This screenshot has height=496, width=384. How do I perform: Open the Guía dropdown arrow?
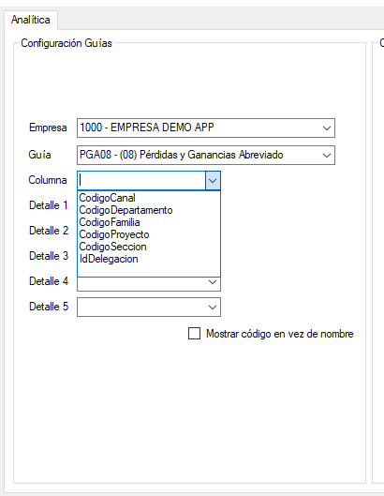pyautogui.click(x=327, y=156)
